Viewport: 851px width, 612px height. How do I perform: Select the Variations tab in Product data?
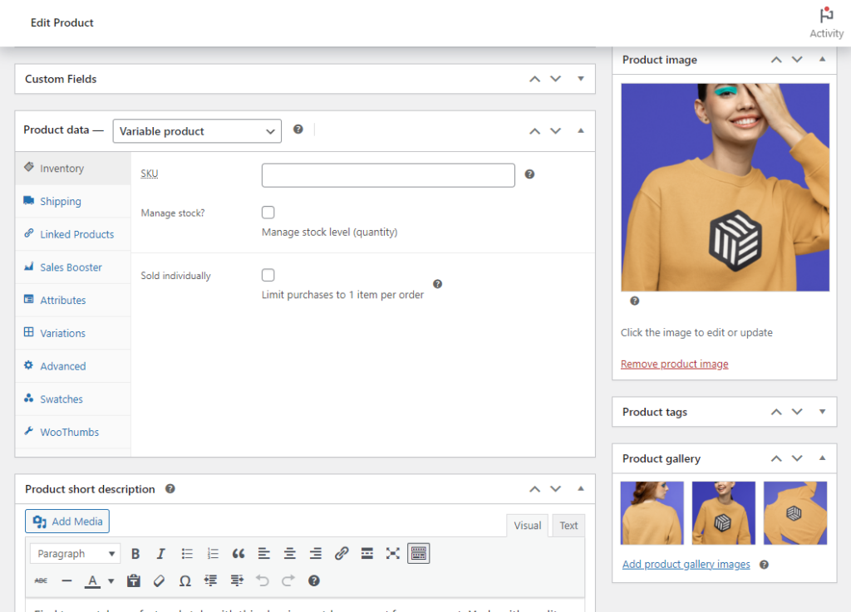[x=64, y=333]
